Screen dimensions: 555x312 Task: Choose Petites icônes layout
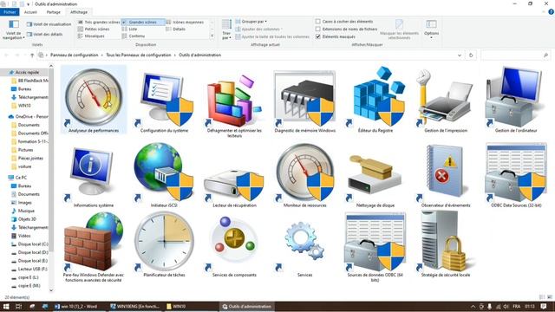click(94, 29)
